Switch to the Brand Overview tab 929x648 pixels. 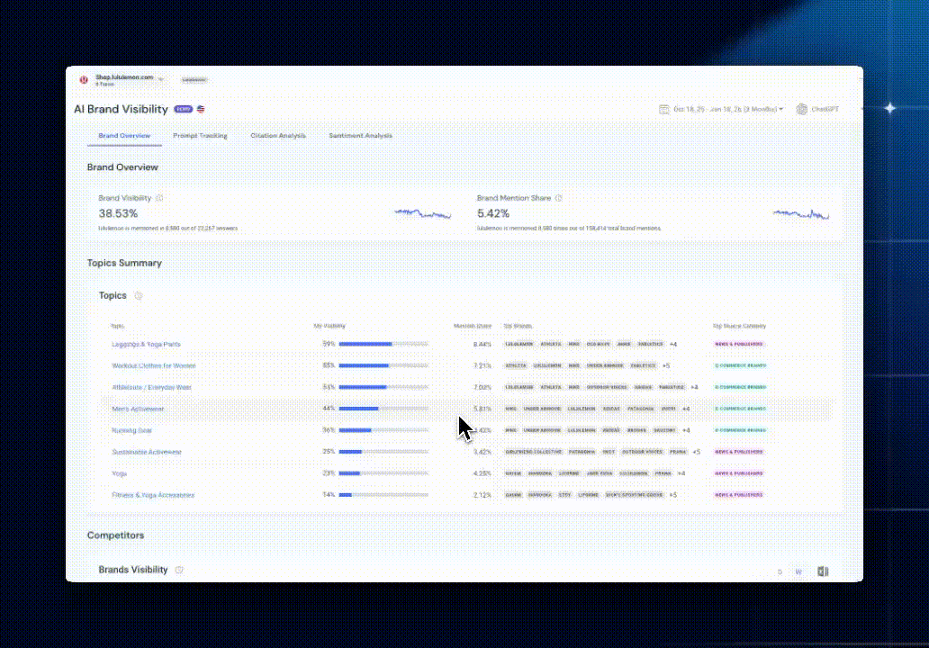124,136
